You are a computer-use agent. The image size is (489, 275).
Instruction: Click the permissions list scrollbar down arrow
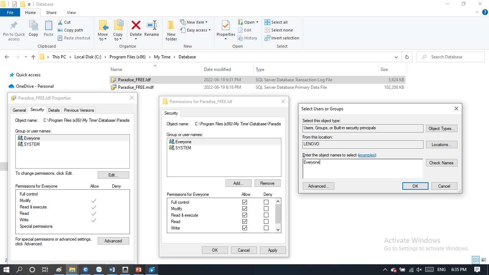pyautogui.click(x=278, y=230)
